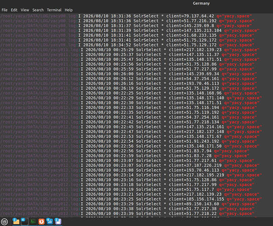Open the View menu
This screenshot has width=273, height=226.
click(25, 10)
